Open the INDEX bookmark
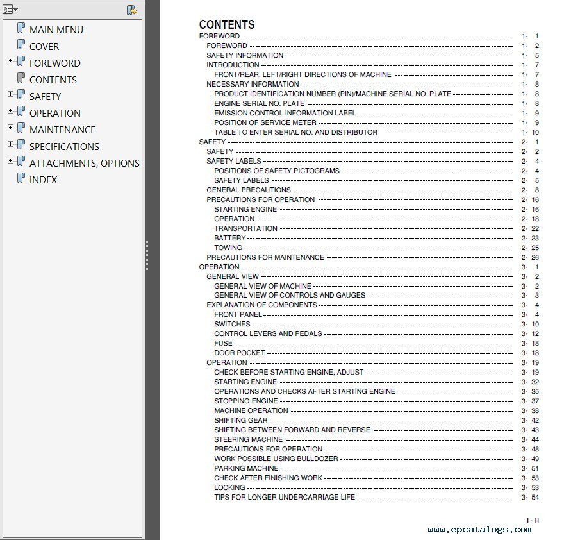 tap(43, 180)
